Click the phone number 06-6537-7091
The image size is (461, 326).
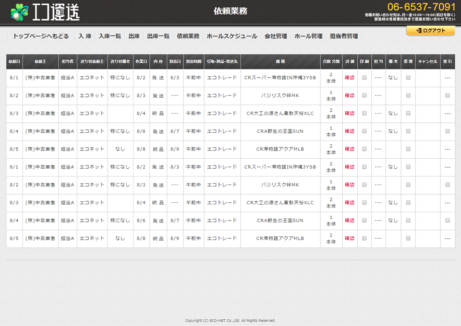pyautogui.click(x=421, y=7)
